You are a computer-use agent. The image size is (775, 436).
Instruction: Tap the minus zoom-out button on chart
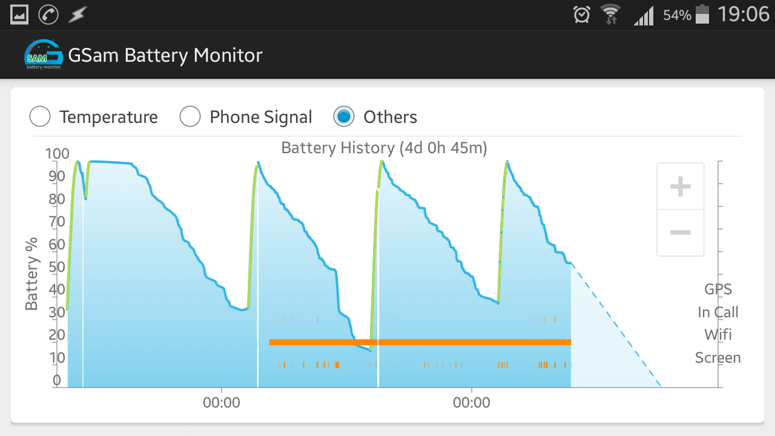coord(681,233)
